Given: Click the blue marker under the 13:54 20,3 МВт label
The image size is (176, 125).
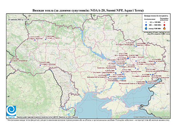Looking at the screenshot, I should click(x=40, y=66).
